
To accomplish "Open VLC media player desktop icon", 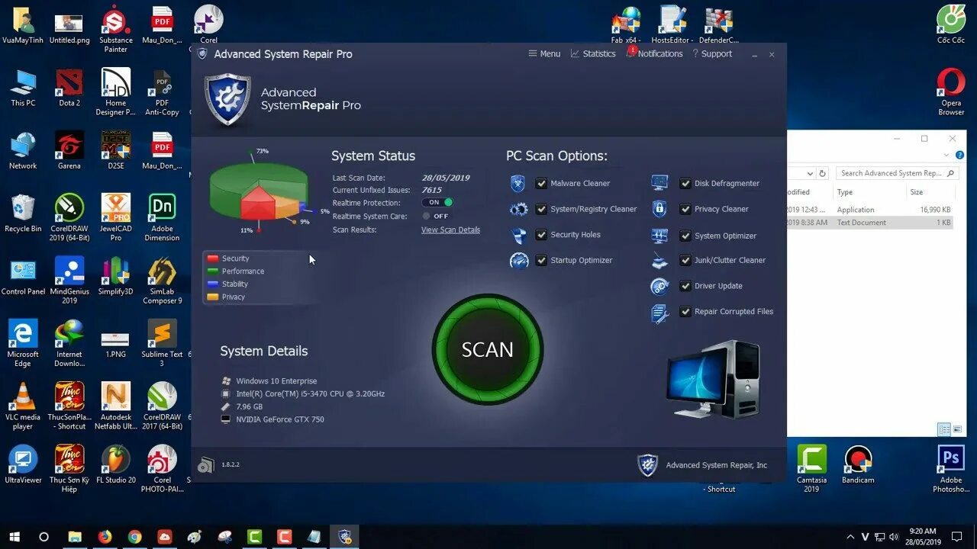I will (23, 406).
